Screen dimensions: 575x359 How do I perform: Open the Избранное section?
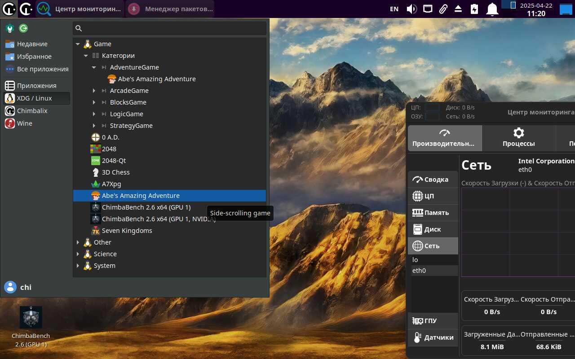coord(37,57)
